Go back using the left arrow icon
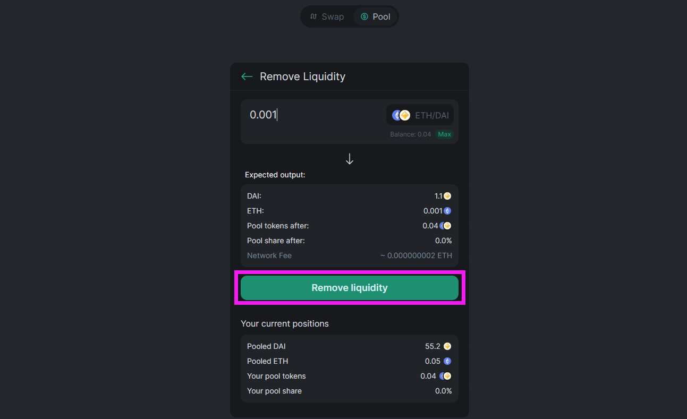The width and height of the screenshot is (687, 419). [247, 76]
